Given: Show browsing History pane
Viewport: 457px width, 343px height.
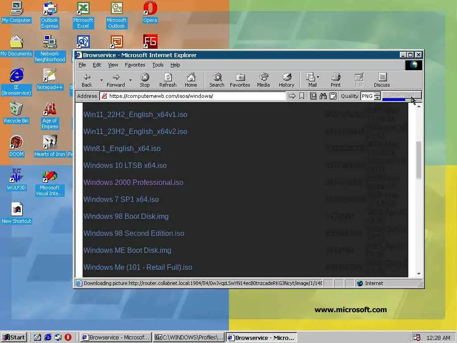Looking at the screenshot, I should click(287, 80).
